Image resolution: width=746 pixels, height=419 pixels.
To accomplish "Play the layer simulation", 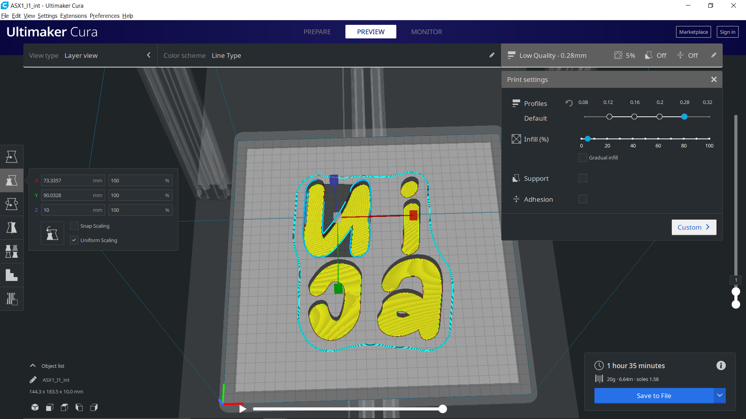I will [x=242, y=409].
